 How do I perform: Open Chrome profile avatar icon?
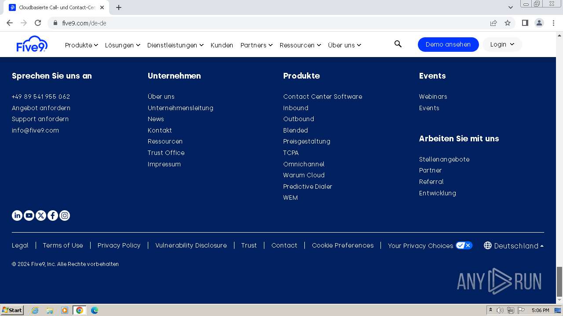coord(539,23)
